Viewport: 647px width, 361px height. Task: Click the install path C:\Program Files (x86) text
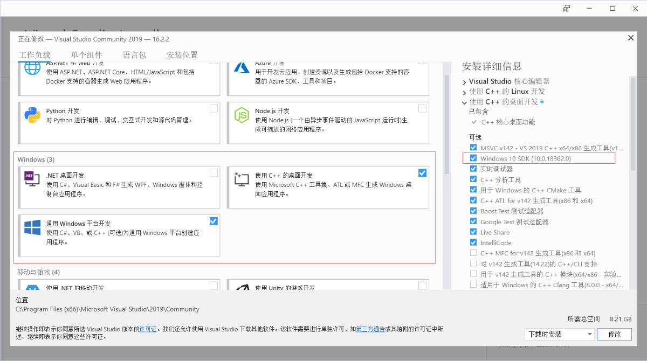[x=107, y=309]
